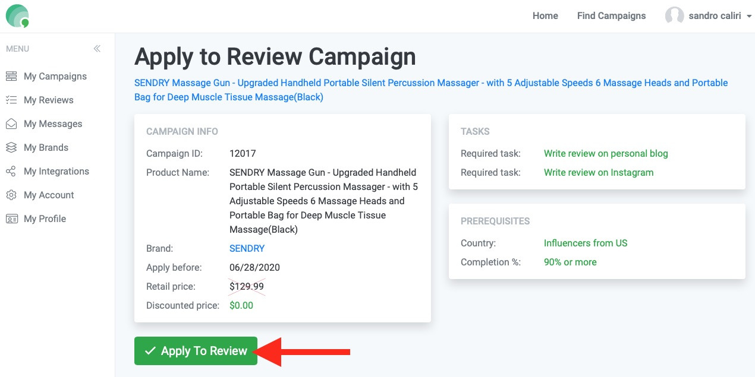The height and width of the screenshot is (377, 755).
Task: Click the MENU label in the sidebar
Action: click(x=17, y=49)
